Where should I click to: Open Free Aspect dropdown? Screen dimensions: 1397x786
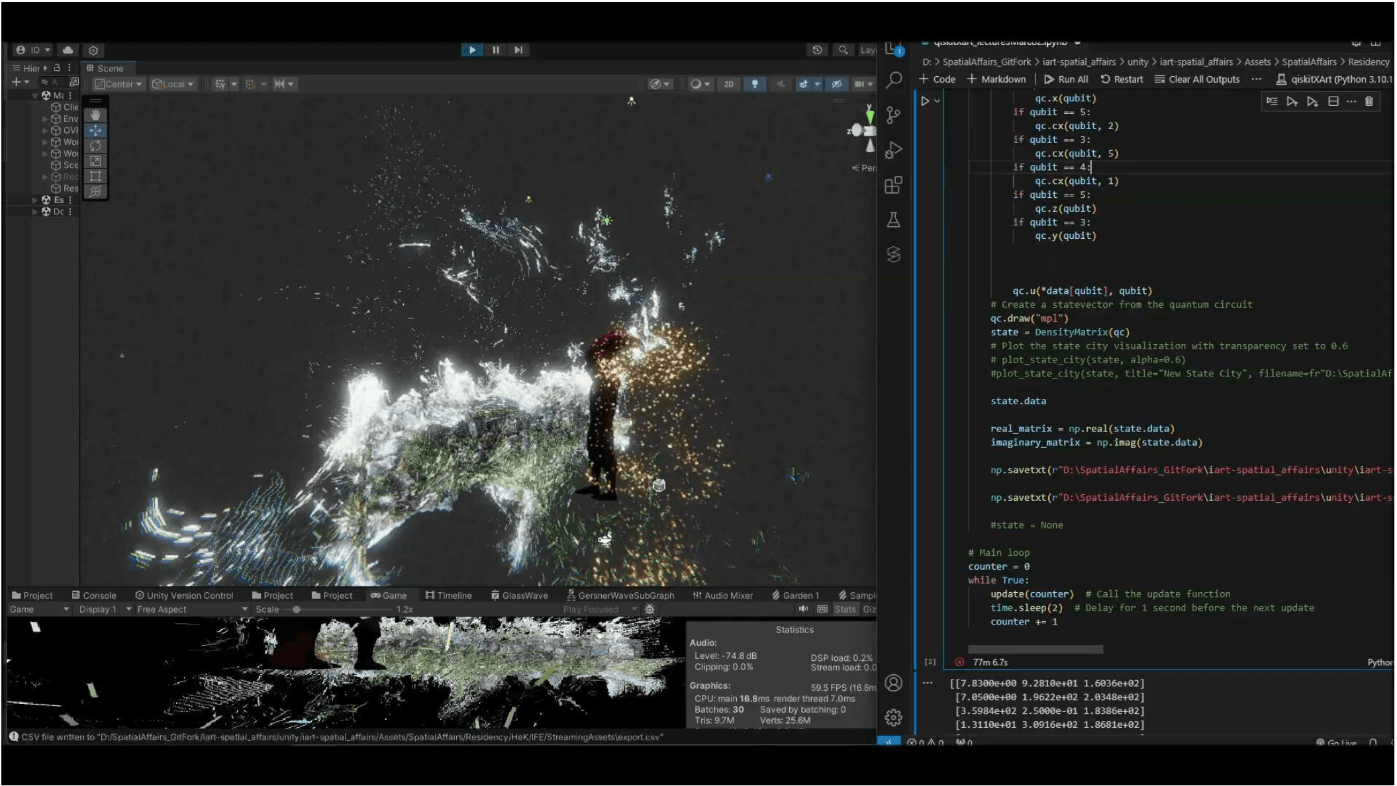tap(192, 609)
